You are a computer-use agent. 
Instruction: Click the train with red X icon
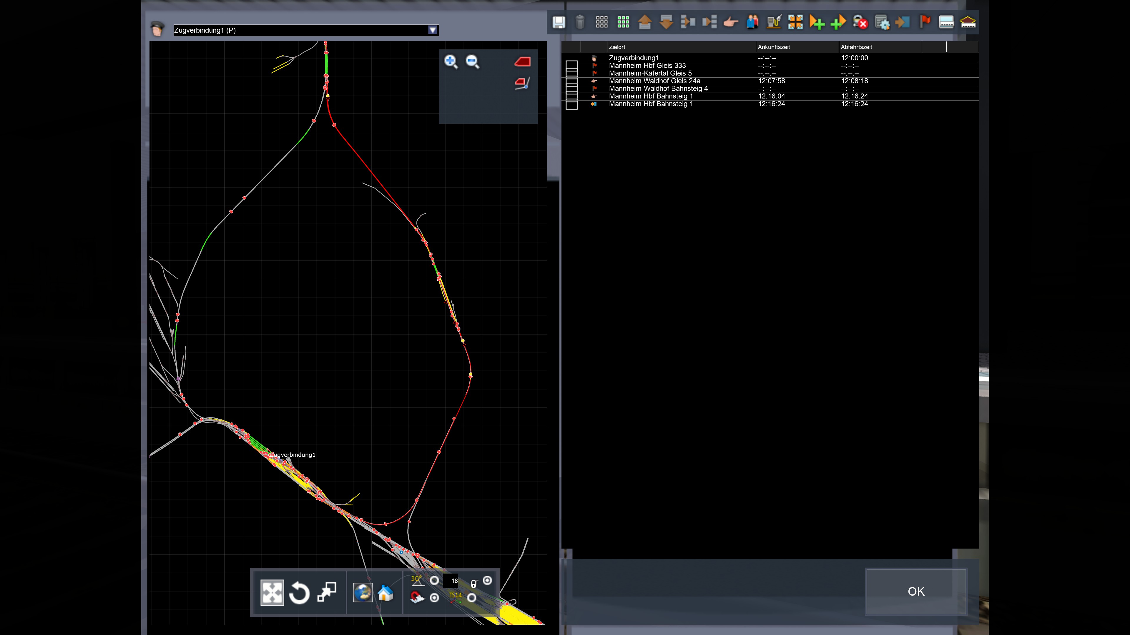pyautogui.click(x=860, y=22)
